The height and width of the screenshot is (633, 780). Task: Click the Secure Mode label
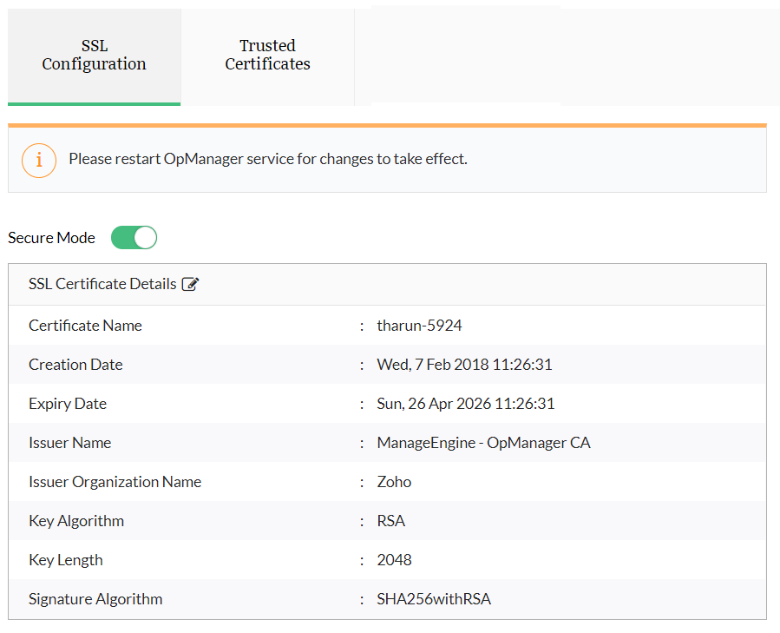tap(51, 238)
